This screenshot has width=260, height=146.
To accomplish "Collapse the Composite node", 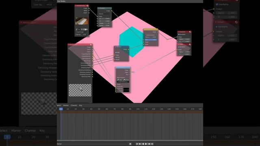I will (x=178, y=32).
